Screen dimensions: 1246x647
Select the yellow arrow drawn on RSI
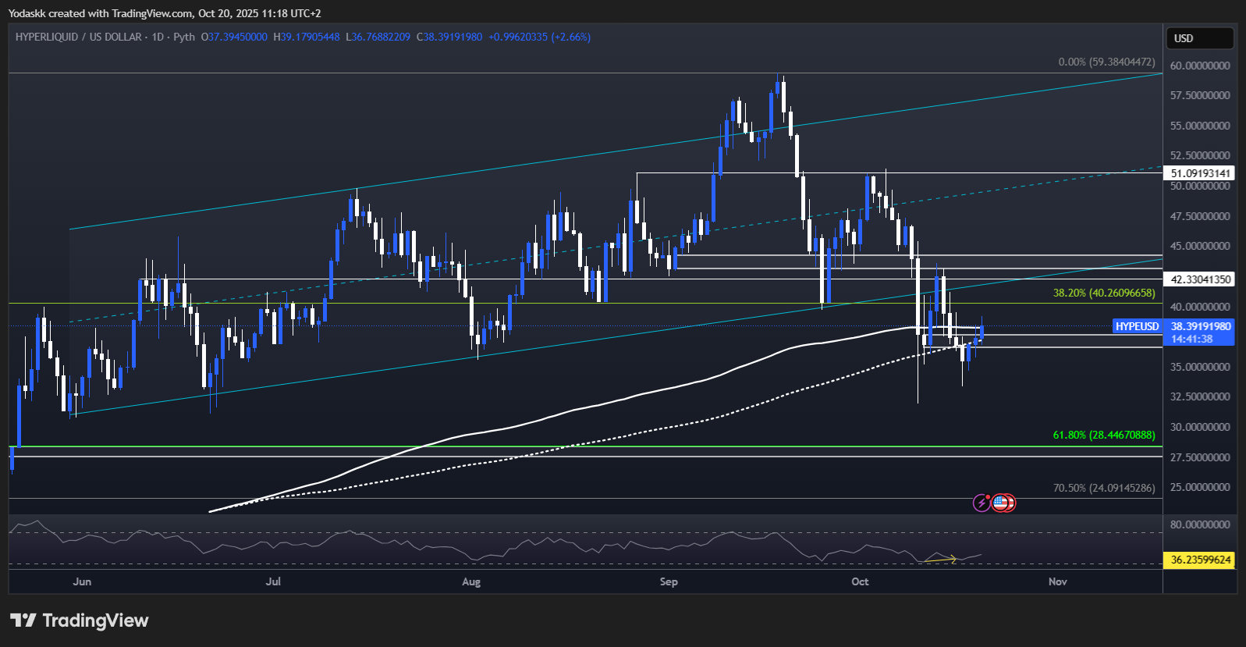940,559
